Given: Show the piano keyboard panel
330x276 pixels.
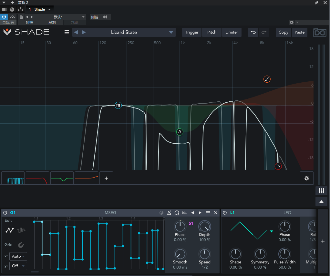Looking at the screenshot, I should pyautogui.click(x=321, y=191).
